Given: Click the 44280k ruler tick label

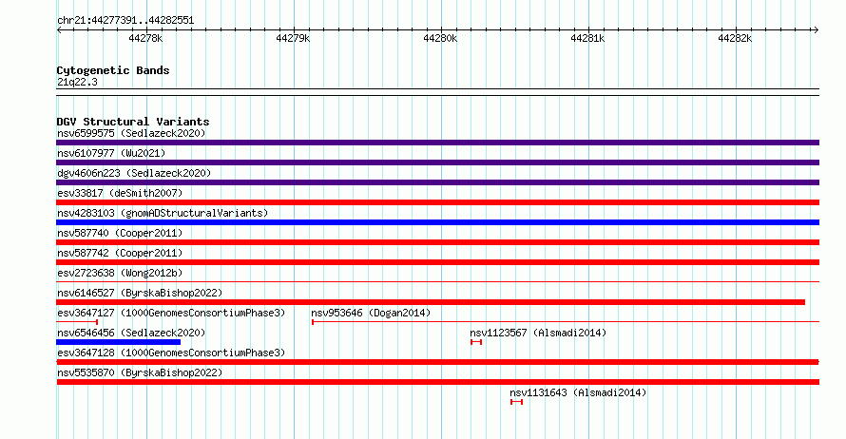Looking at the screenshot, I should [x=440, y=38].
